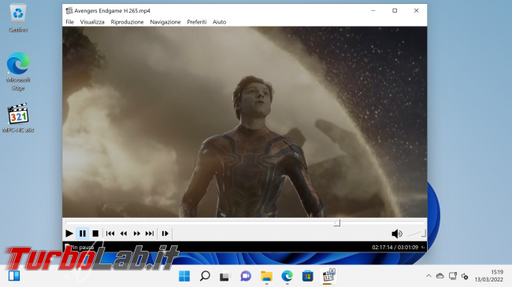Mute audio with the speaker icon
The image size is (512, 287).
(x=397, y=234)
